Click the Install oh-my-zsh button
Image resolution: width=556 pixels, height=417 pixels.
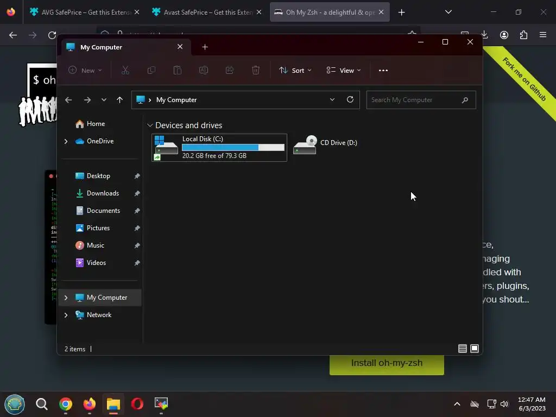pos(387,365)
